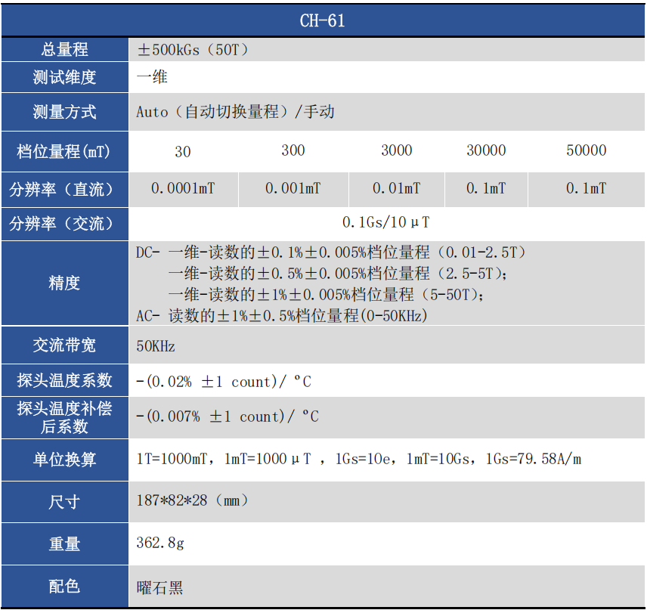This screenshot has height=610, width=647.
Task: Click the CH-61 table header
Action: click(x=323, y=20)
